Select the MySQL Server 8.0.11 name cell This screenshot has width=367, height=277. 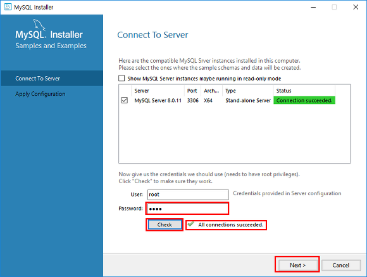coord(158,100)
